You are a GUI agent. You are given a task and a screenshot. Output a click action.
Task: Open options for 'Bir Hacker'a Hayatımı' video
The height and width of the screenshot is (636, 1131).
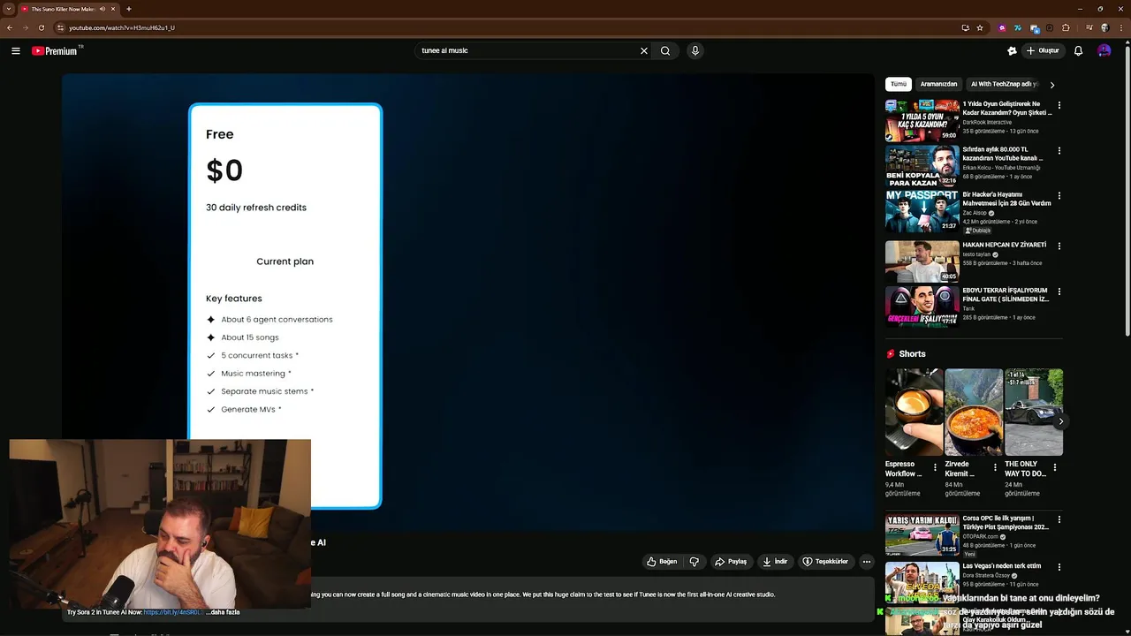(1059, 196)
